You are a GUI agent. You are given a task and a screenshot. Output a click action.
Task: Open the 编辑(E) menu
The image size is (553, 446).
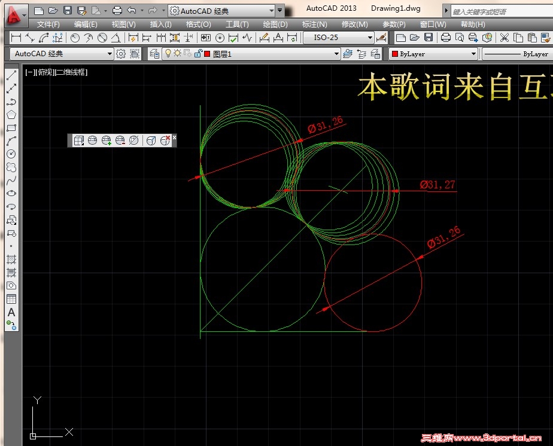tap(86, 25)
